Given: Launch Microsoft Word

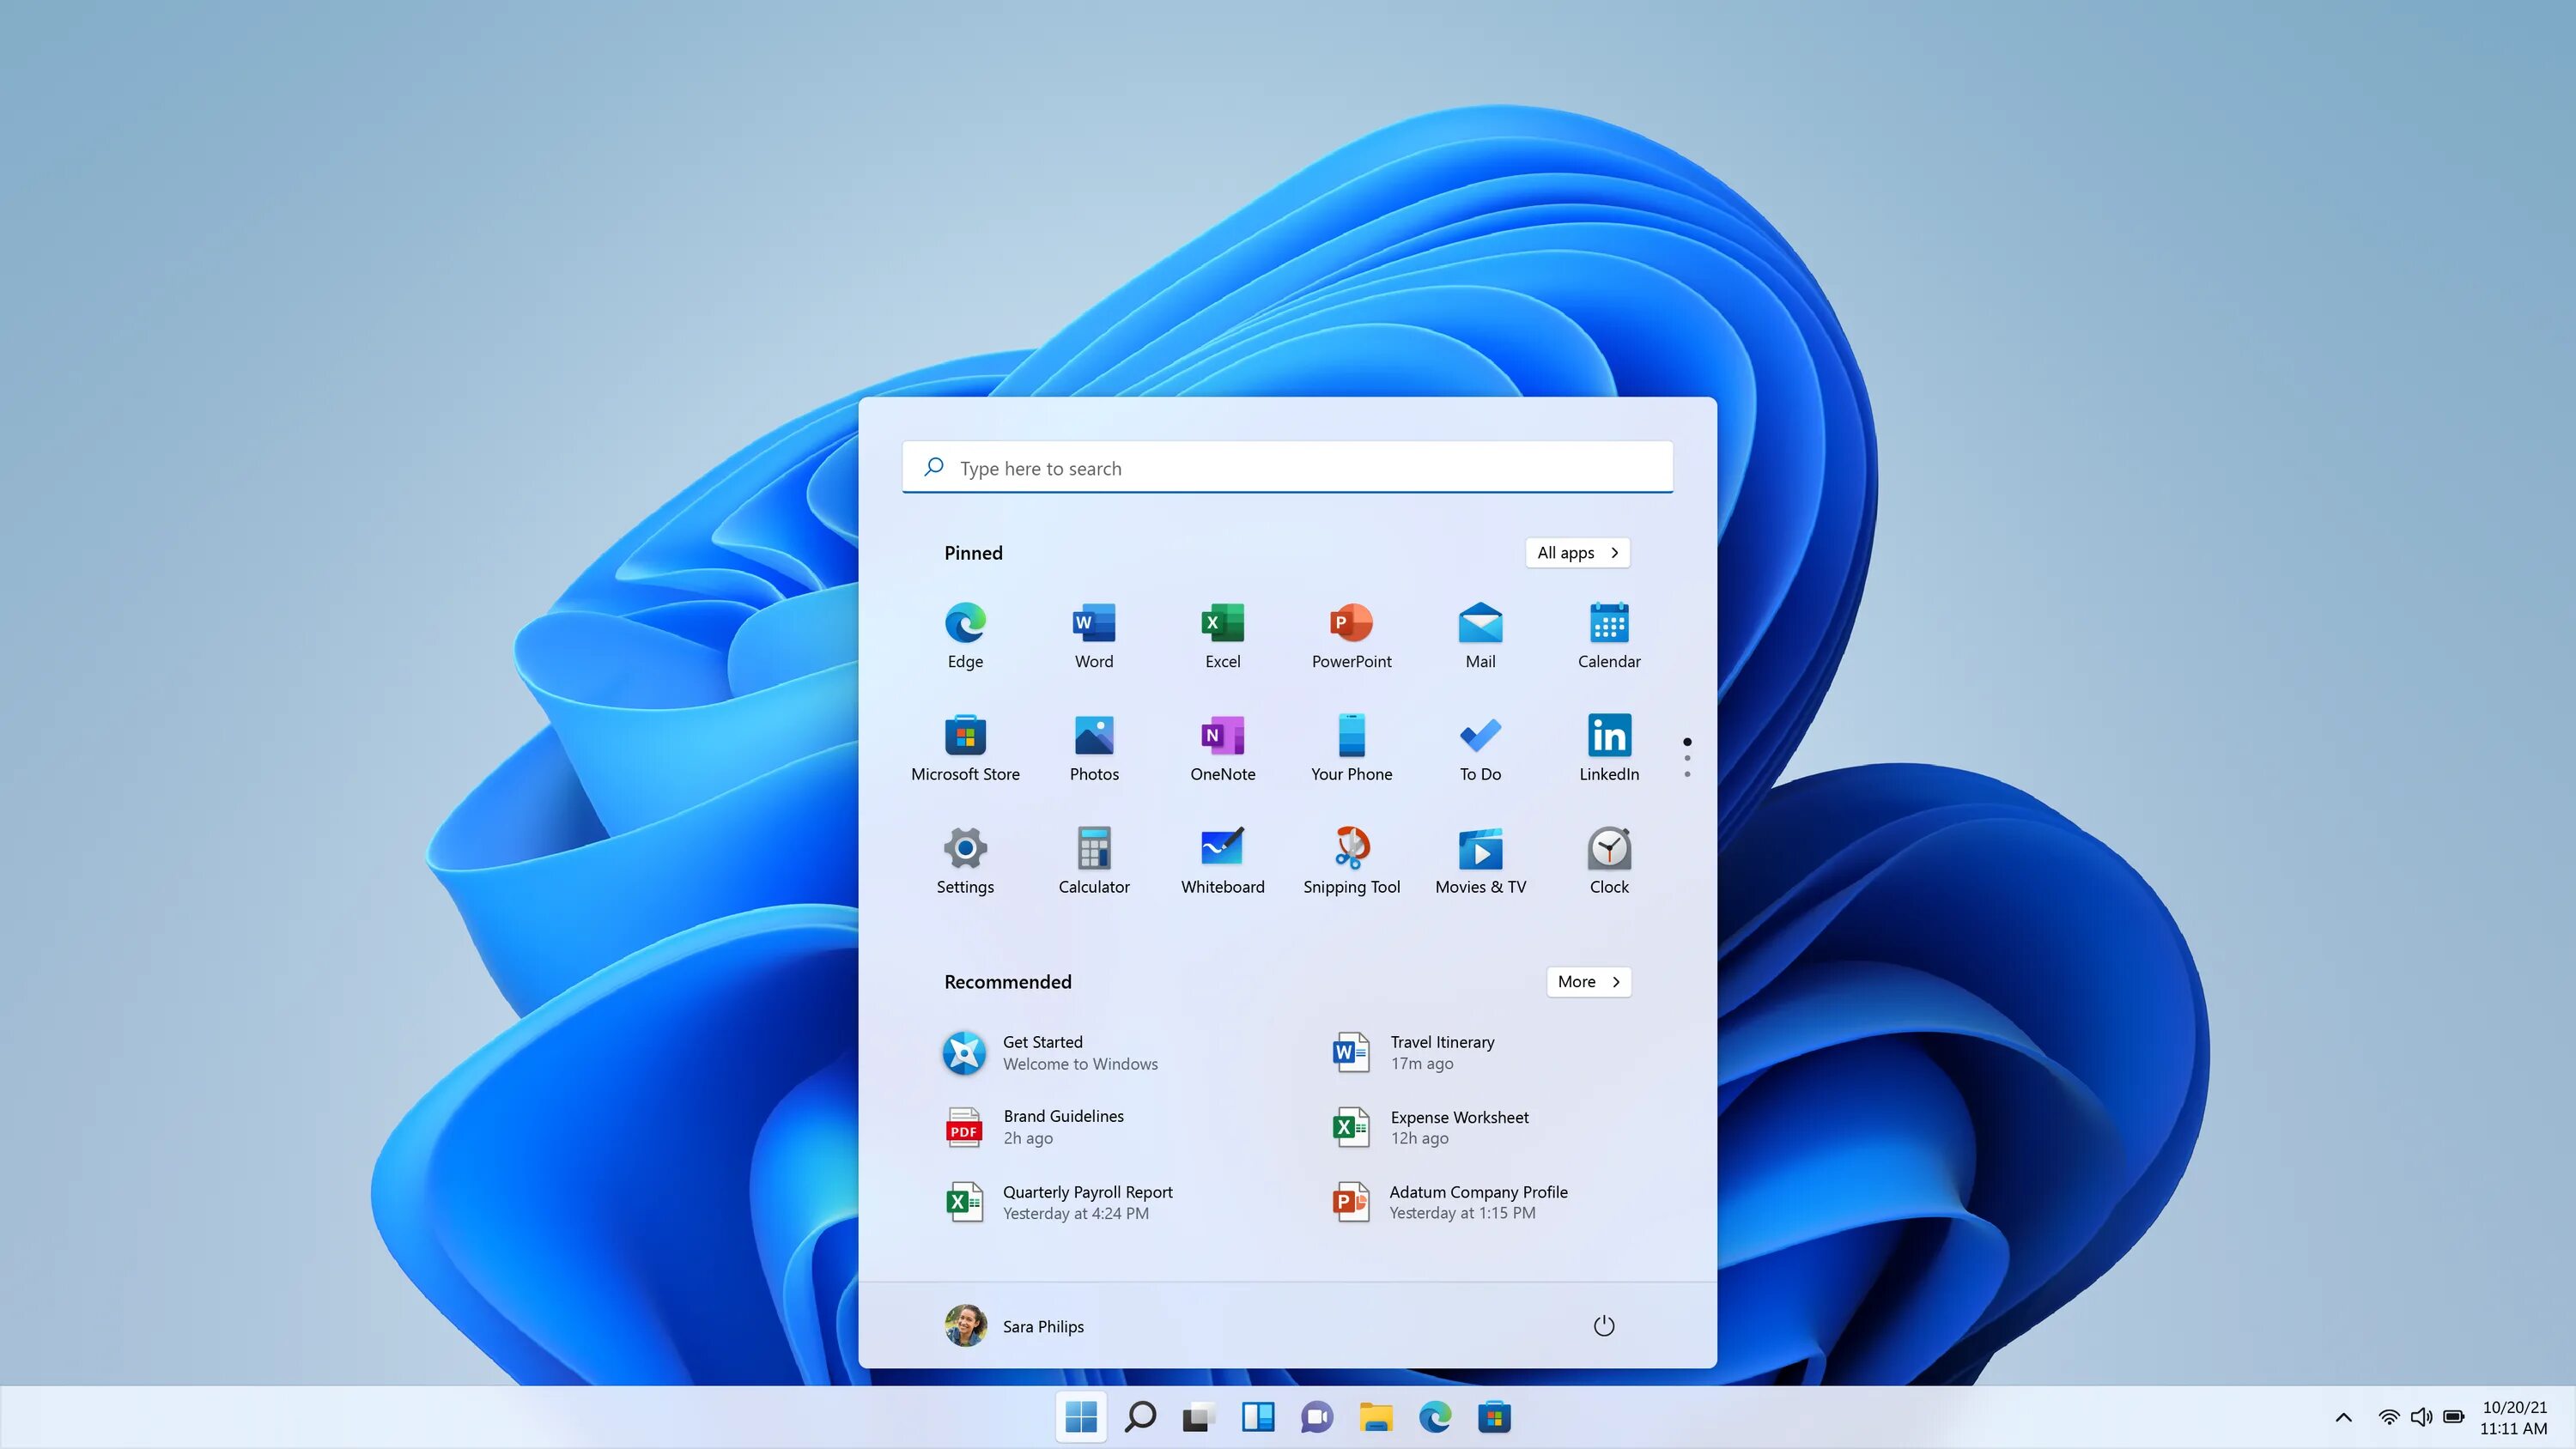Looking at the screenshot, I should coord(1093,634).
